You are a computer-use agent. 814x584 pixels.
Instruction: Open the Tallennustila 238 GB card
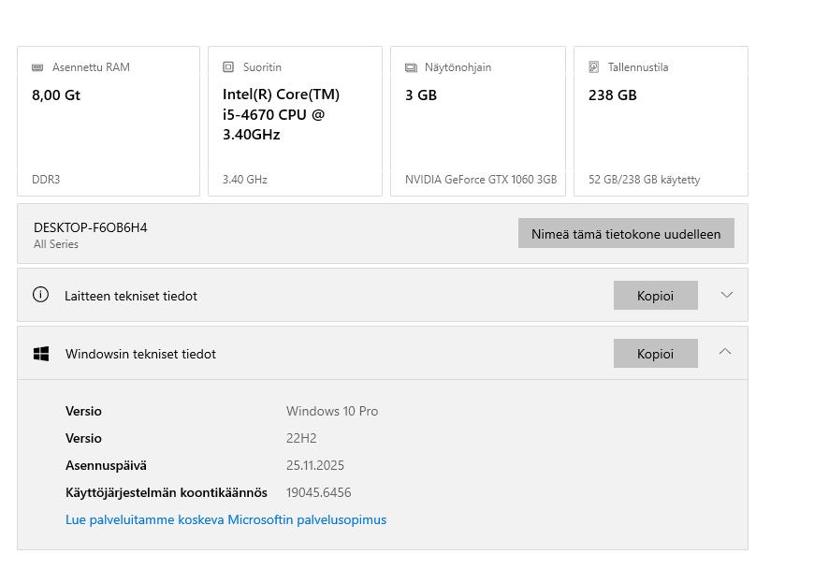[x=661, y=122]
